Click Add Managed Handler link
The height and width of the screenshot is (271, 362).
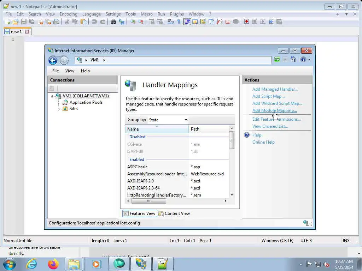pos(275,89)
